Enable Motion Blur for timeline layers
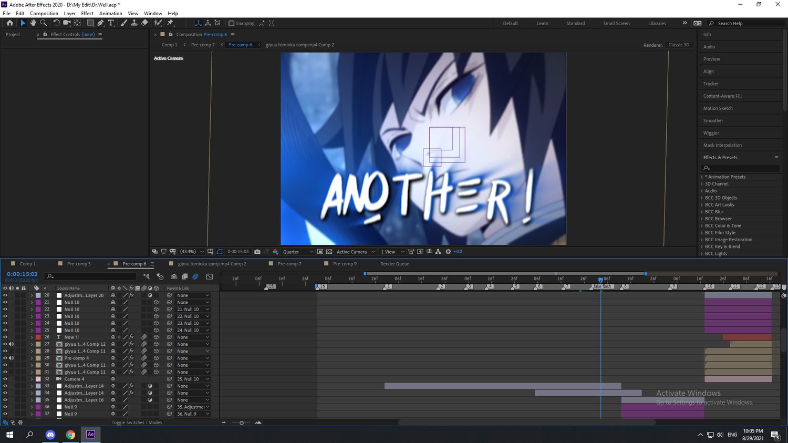This screenshot has width=788, height=443. coord(195,276)
